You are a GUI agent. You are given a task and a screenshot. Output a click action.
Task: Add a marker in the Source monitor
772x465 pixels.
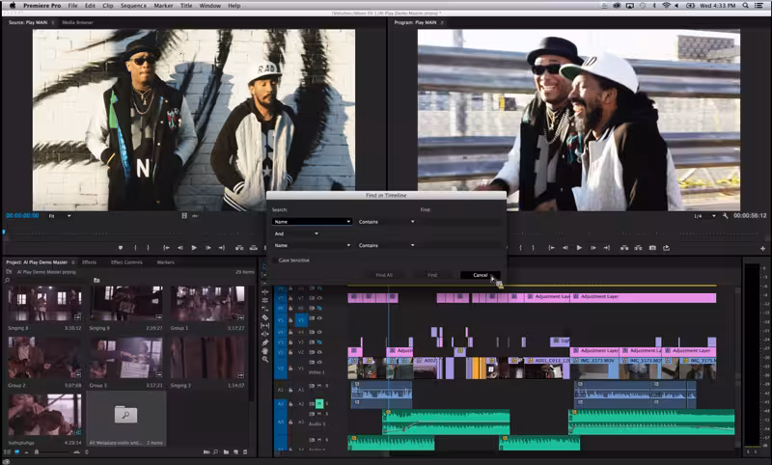[x=121, y=248]
